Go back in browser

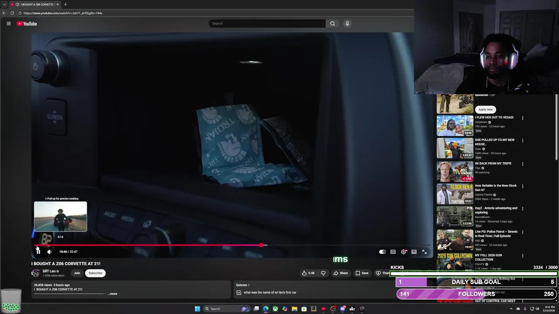click(4, 13)
